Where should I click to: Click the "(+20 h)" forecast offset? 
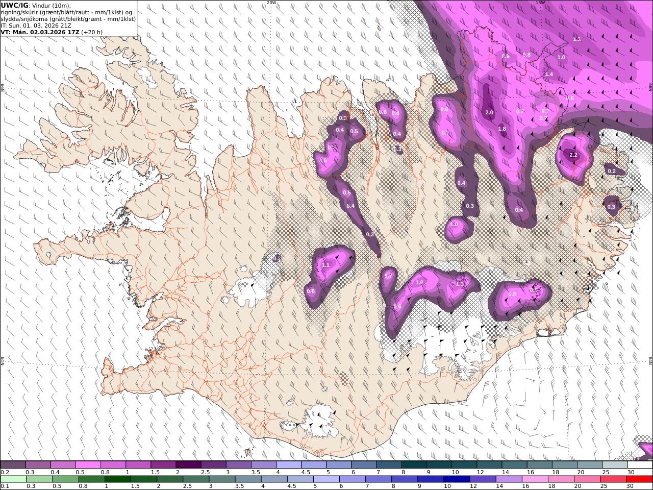92,32
